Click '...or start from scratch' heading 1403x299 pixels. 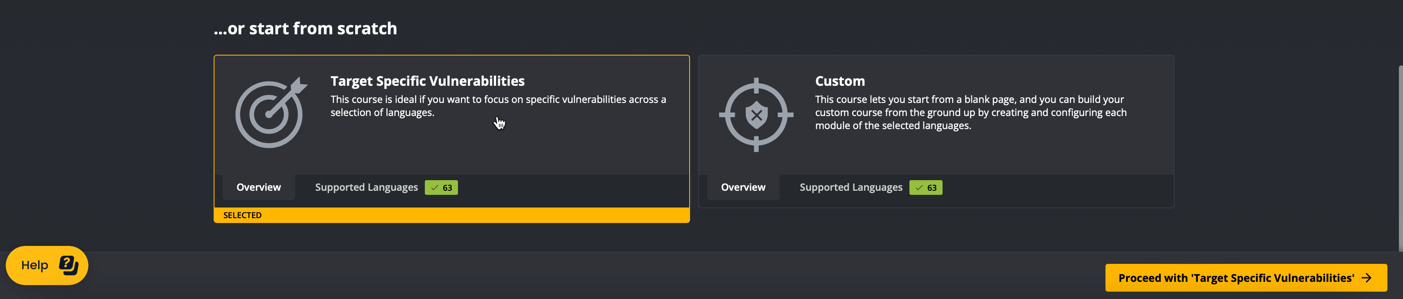click(306, 28)
